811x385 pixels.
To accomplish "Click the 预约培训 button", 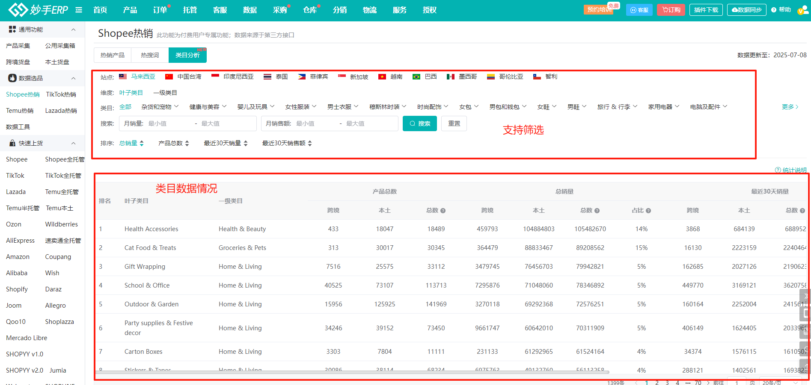I will (599, 10).
